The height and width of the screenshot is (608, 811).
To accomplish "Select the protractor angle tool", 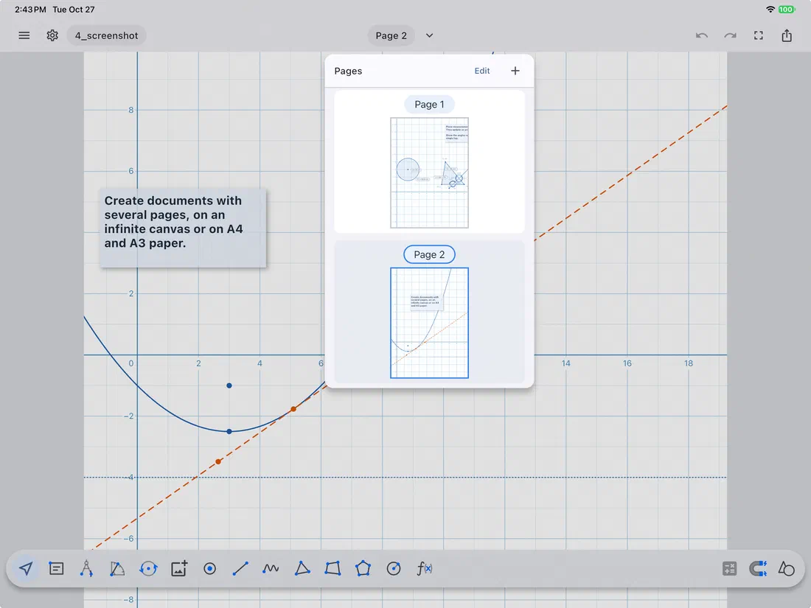I will pos(117,569).
